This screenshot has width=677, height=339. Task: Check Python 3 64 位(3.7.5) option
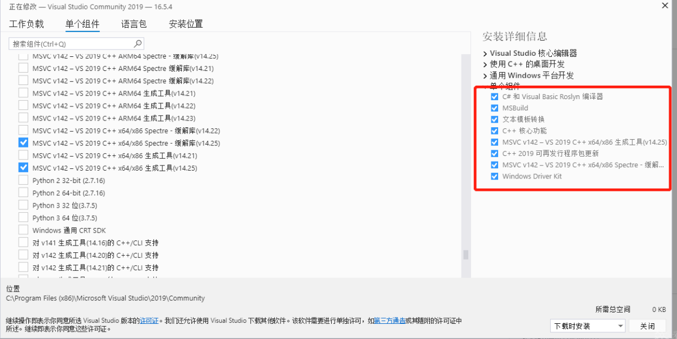pyautogui.click(x=23, y=217)
